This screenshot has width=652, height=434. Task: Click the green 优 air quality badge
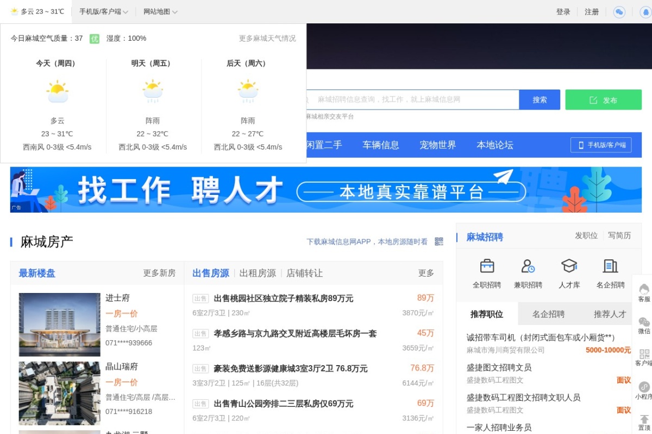point(95,39)
